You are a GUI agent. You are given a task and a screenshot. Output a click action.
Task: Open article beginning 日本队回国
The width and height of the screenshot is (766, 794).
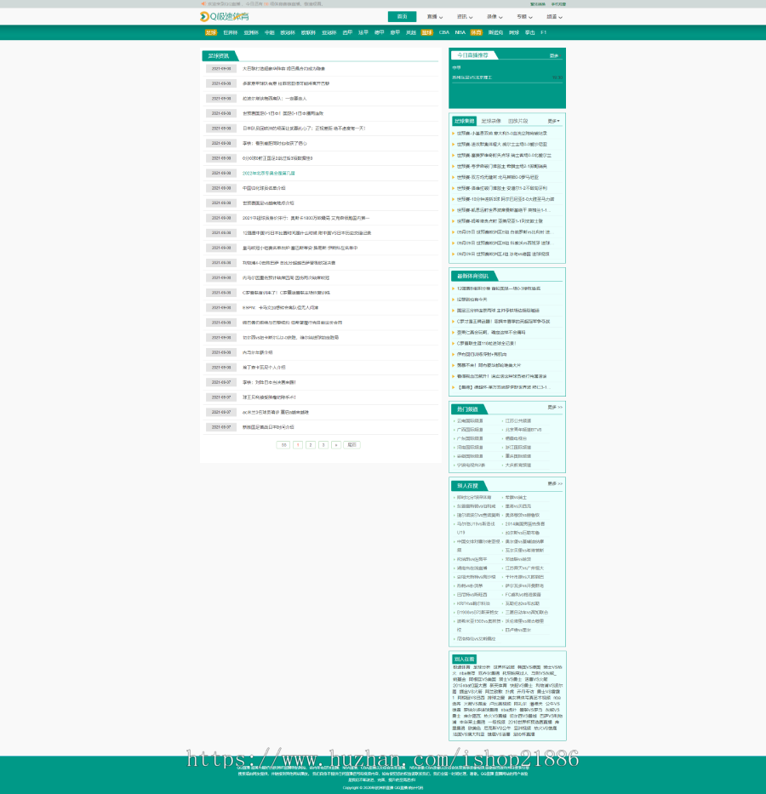(304, 129)
